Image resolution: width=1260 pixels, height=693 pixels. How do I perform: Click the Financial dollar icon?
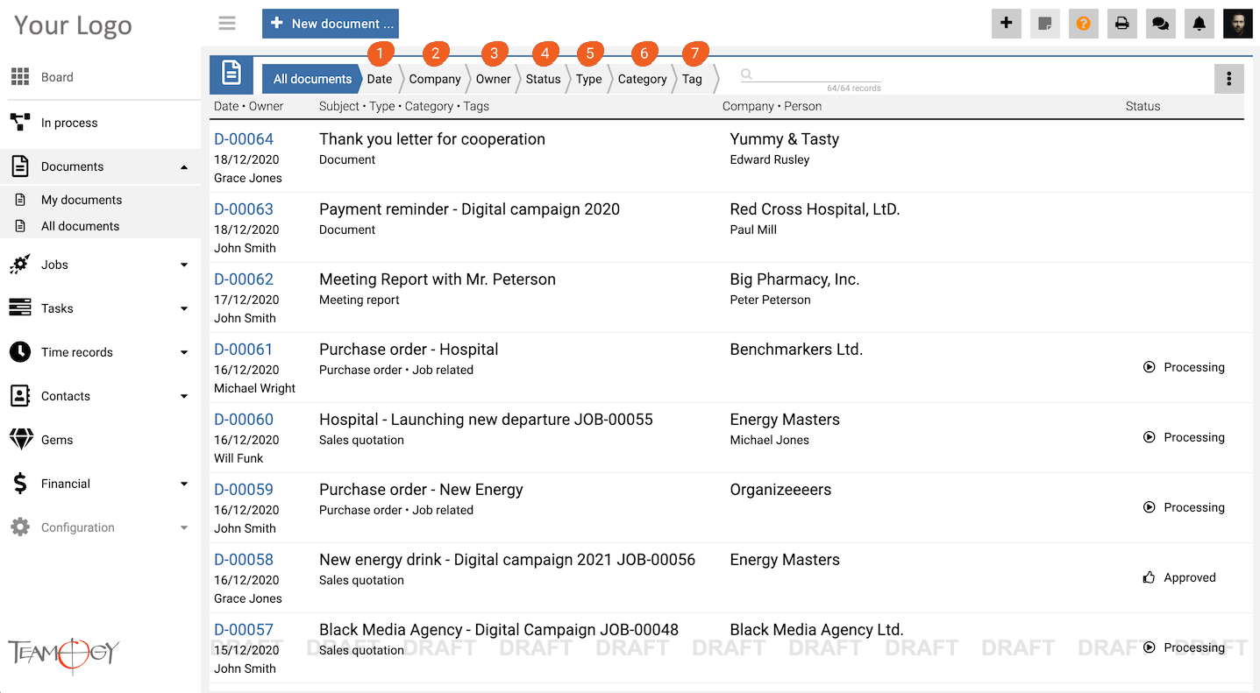pos(20,484)
